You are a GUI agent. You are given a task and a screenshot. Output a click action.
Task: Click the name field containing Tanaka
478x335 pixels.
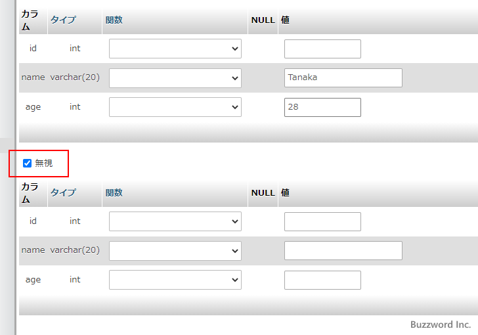coord(343,78)
